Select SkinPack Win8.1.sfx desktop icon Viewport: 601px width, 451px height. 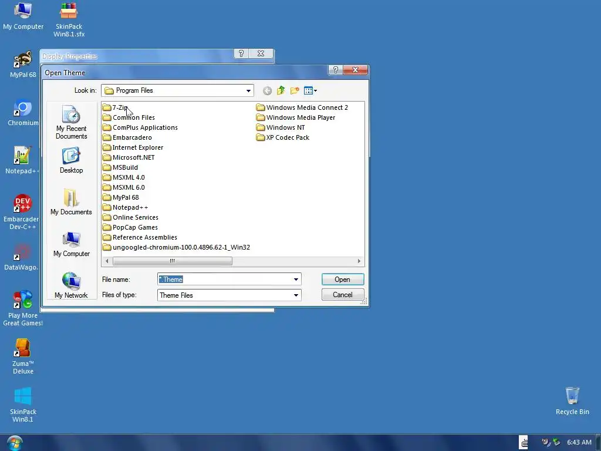coord(69,20)
